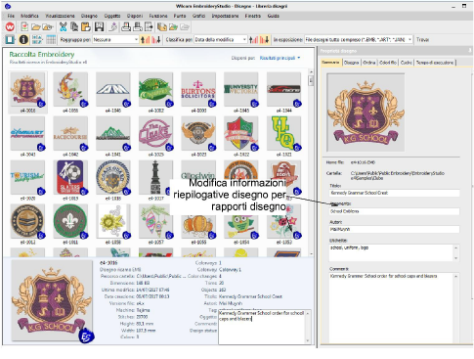Click library scrollbar down arrow

(x=311, y=253)
